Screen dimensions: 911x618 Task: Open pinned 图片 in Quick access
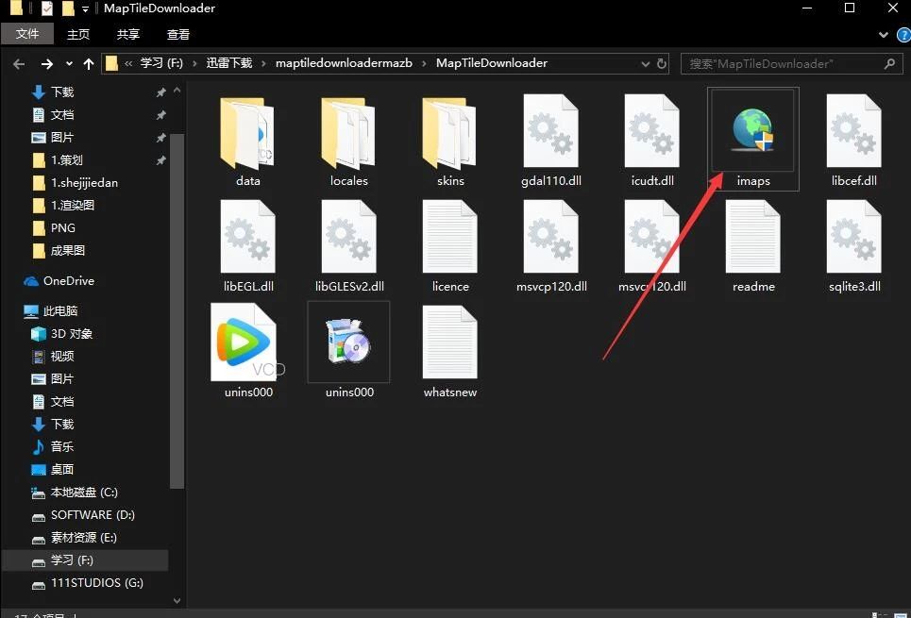[x=62, y=137]
